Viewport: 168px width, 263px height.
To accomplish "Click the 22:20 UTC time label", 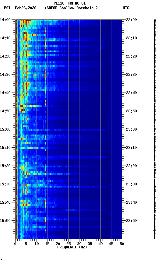I will point(131,56).
